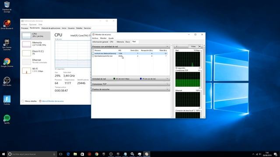Open Chrome from the taskbar
This screenshot has width=280, height=157.
(x=97, y=154)
